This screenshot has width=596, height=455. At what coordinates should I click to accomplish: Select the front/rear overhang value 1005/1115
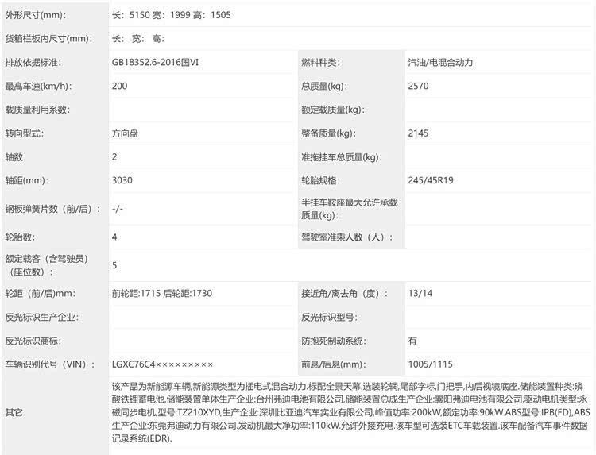click(x=430, y=364)
